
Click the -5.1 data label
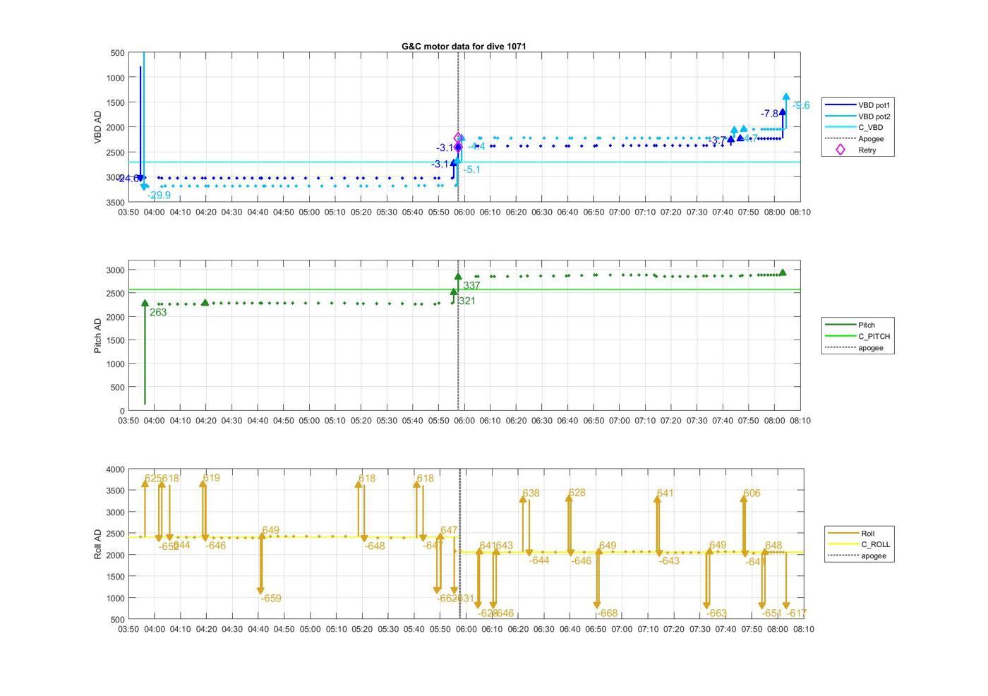pyautogui.click(x=472, y=169)
